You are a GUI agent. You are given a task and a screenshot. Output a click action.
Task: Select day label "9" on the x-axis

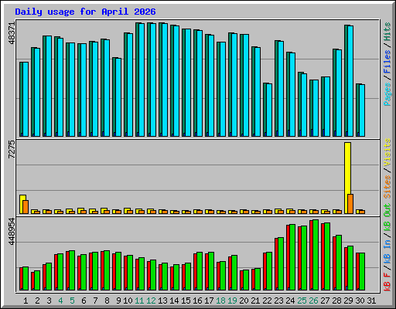118,301
